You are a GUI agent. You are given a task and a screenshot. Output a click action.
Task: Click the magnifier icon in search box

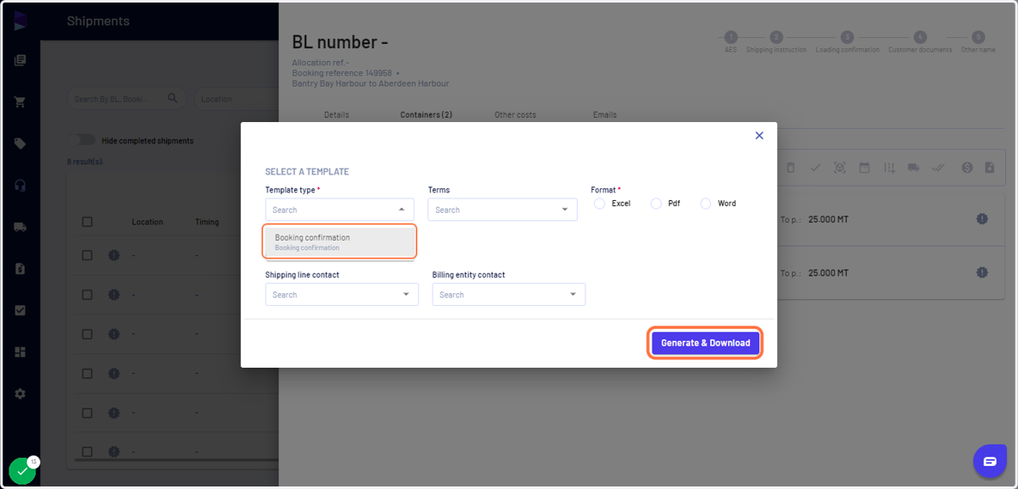173,98
